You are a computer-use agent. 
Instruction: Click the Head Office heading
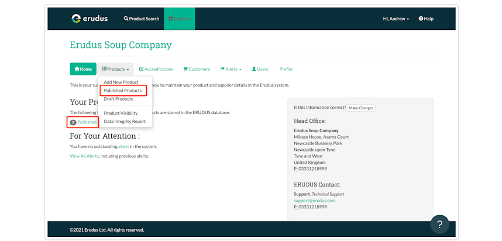(310, 121)
